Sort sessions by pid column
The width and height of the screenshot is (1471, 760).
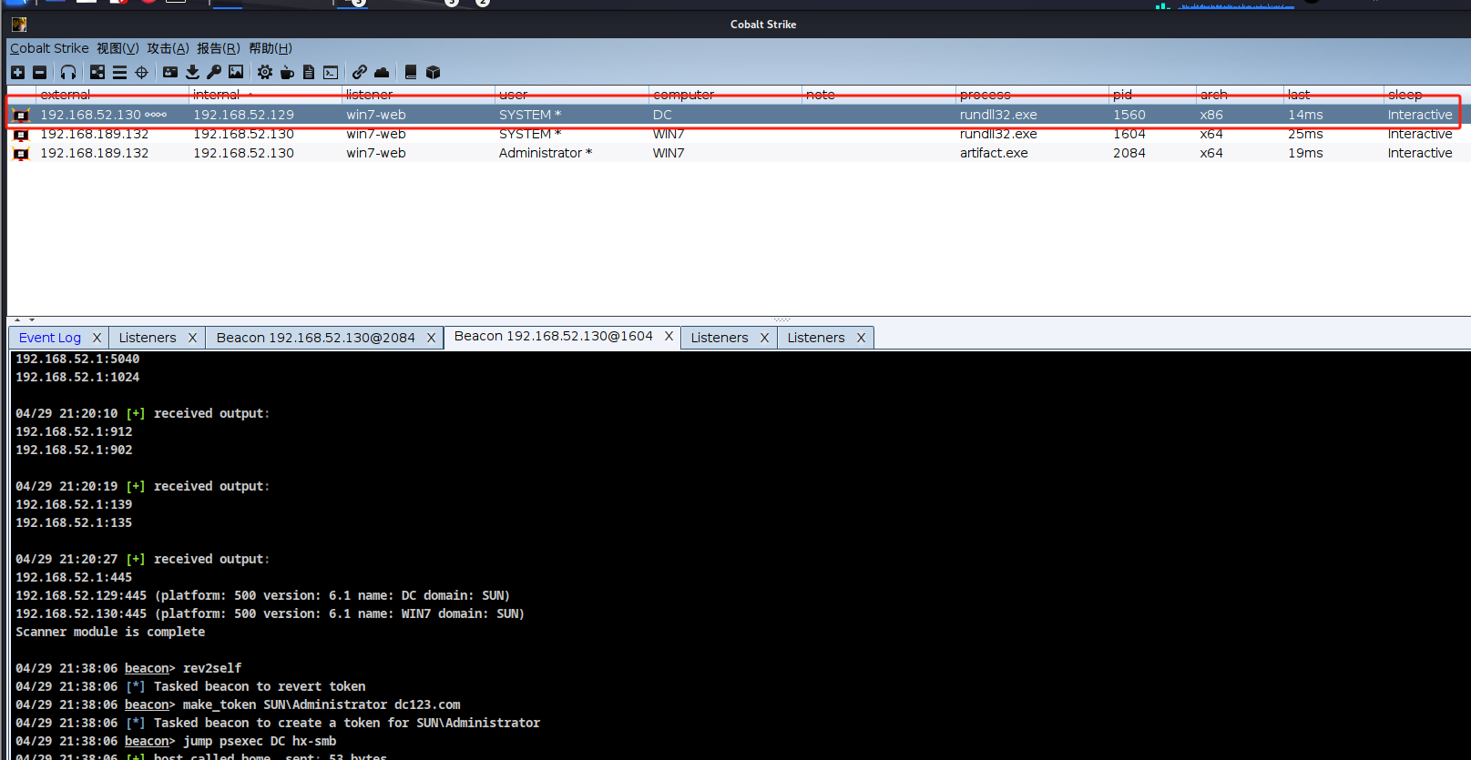pos(1152,95)
